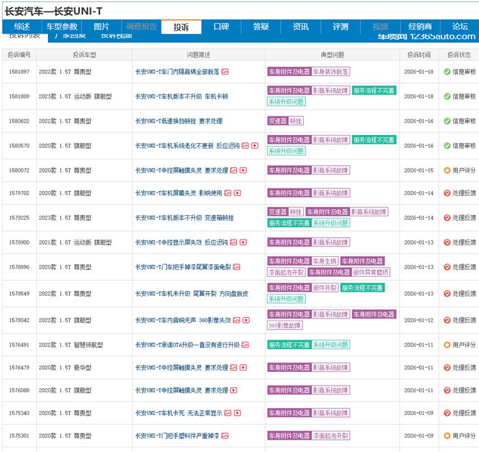479x452 pixels.
Task: Open the 论坛 tab
Action: tap(460, 27)
